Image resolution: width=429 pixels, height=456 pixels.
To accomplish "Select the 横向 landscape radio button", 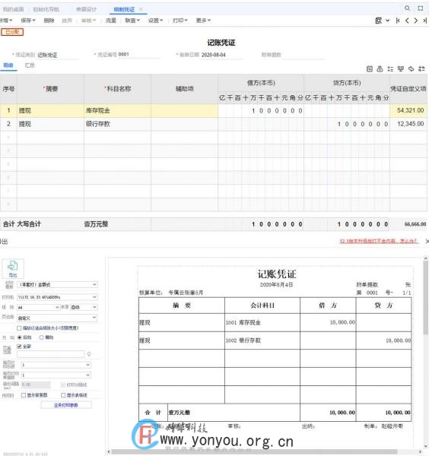I will 41,337.
